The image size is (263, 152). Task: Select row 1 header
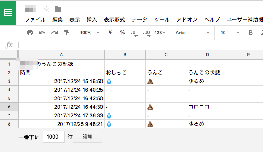[9, 64]
